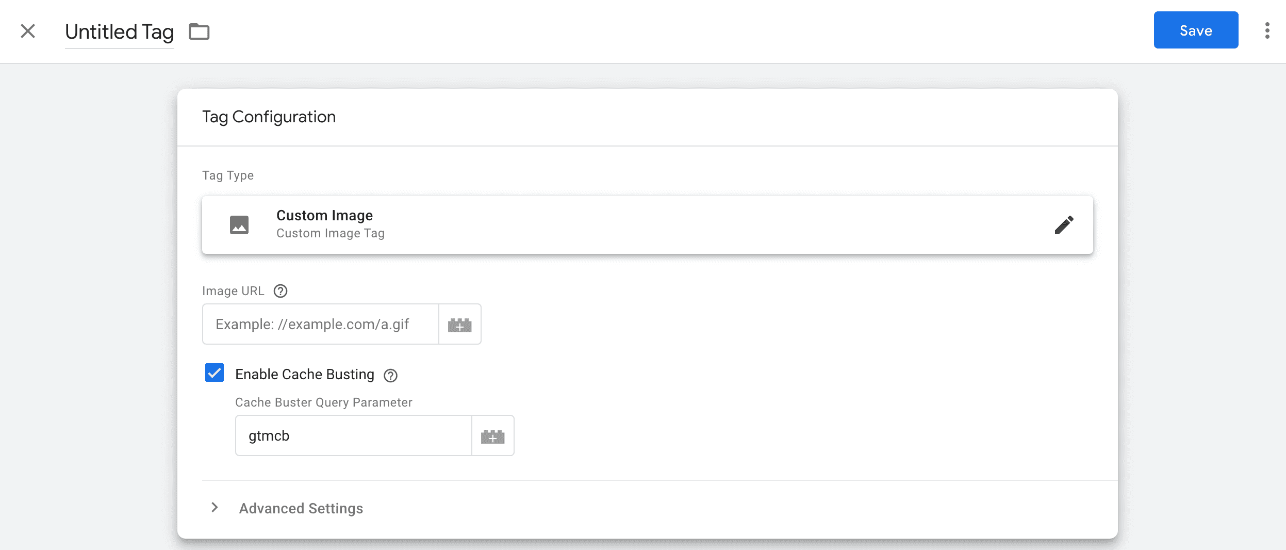Click the chevron next to Advanced Settings

(x=215, y=508)
